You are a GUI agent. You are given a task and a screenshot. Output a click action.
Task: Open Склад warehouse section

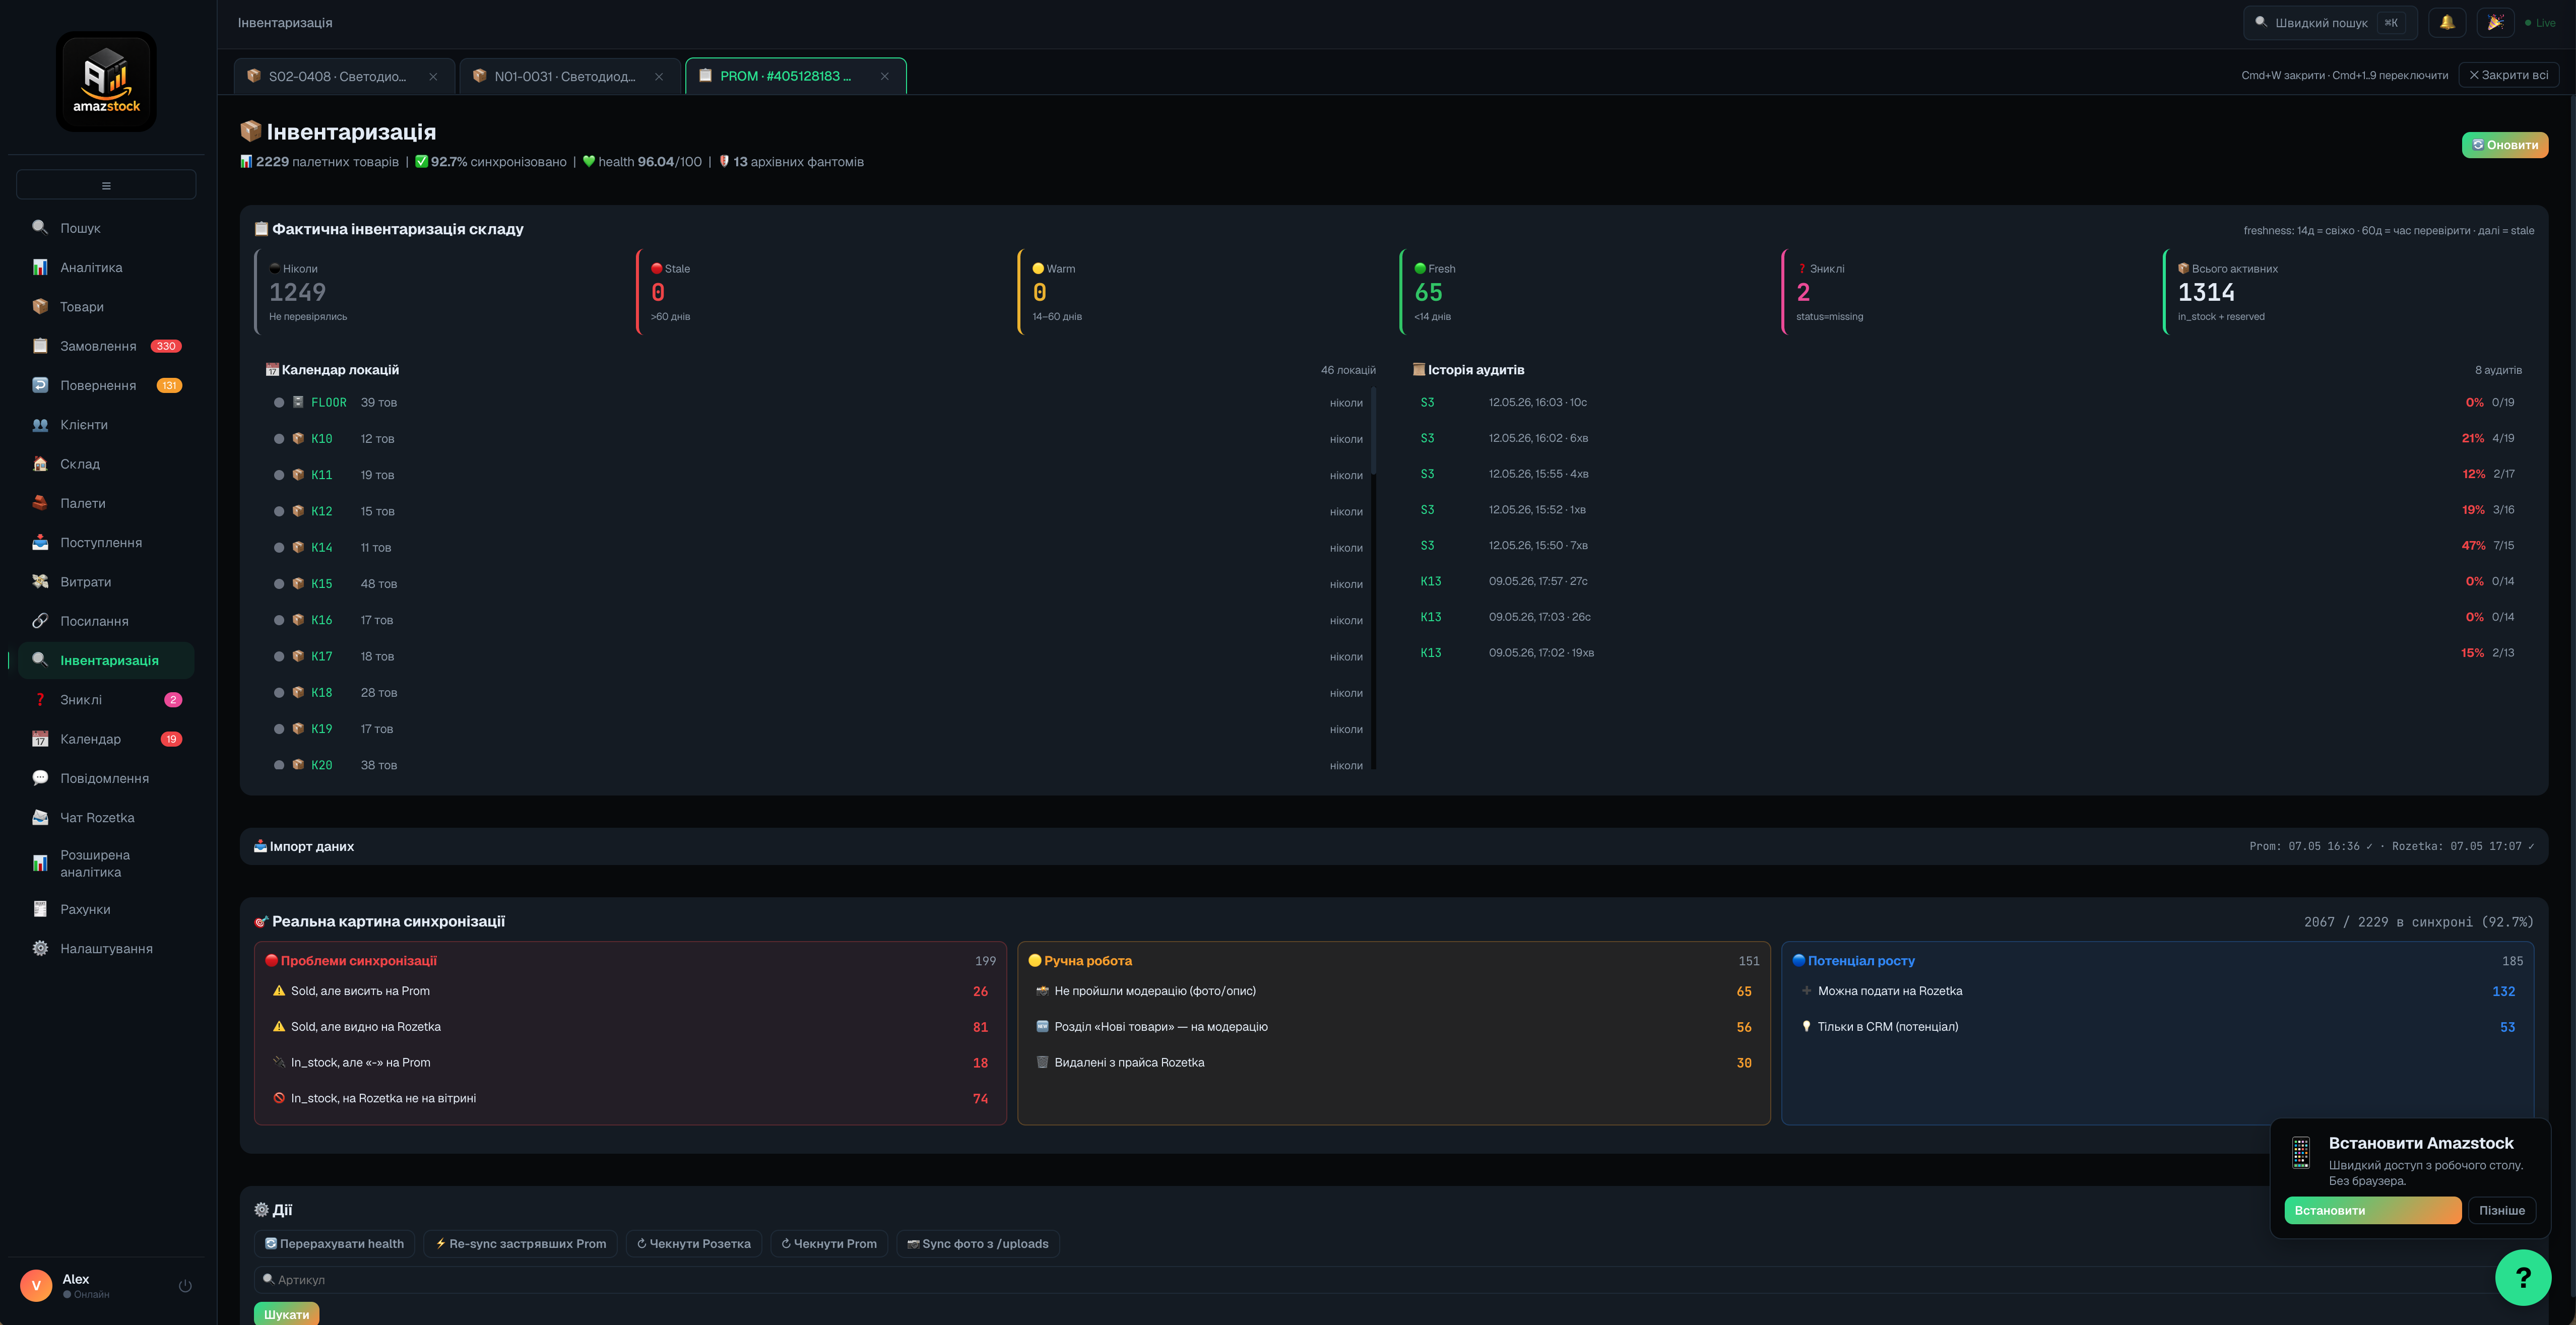click(106, 464)
